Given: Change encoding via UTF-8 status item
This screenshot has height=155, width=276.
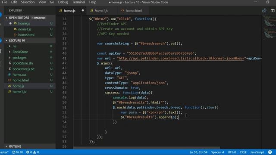Looking at the screenshot, I should (232, 152).
